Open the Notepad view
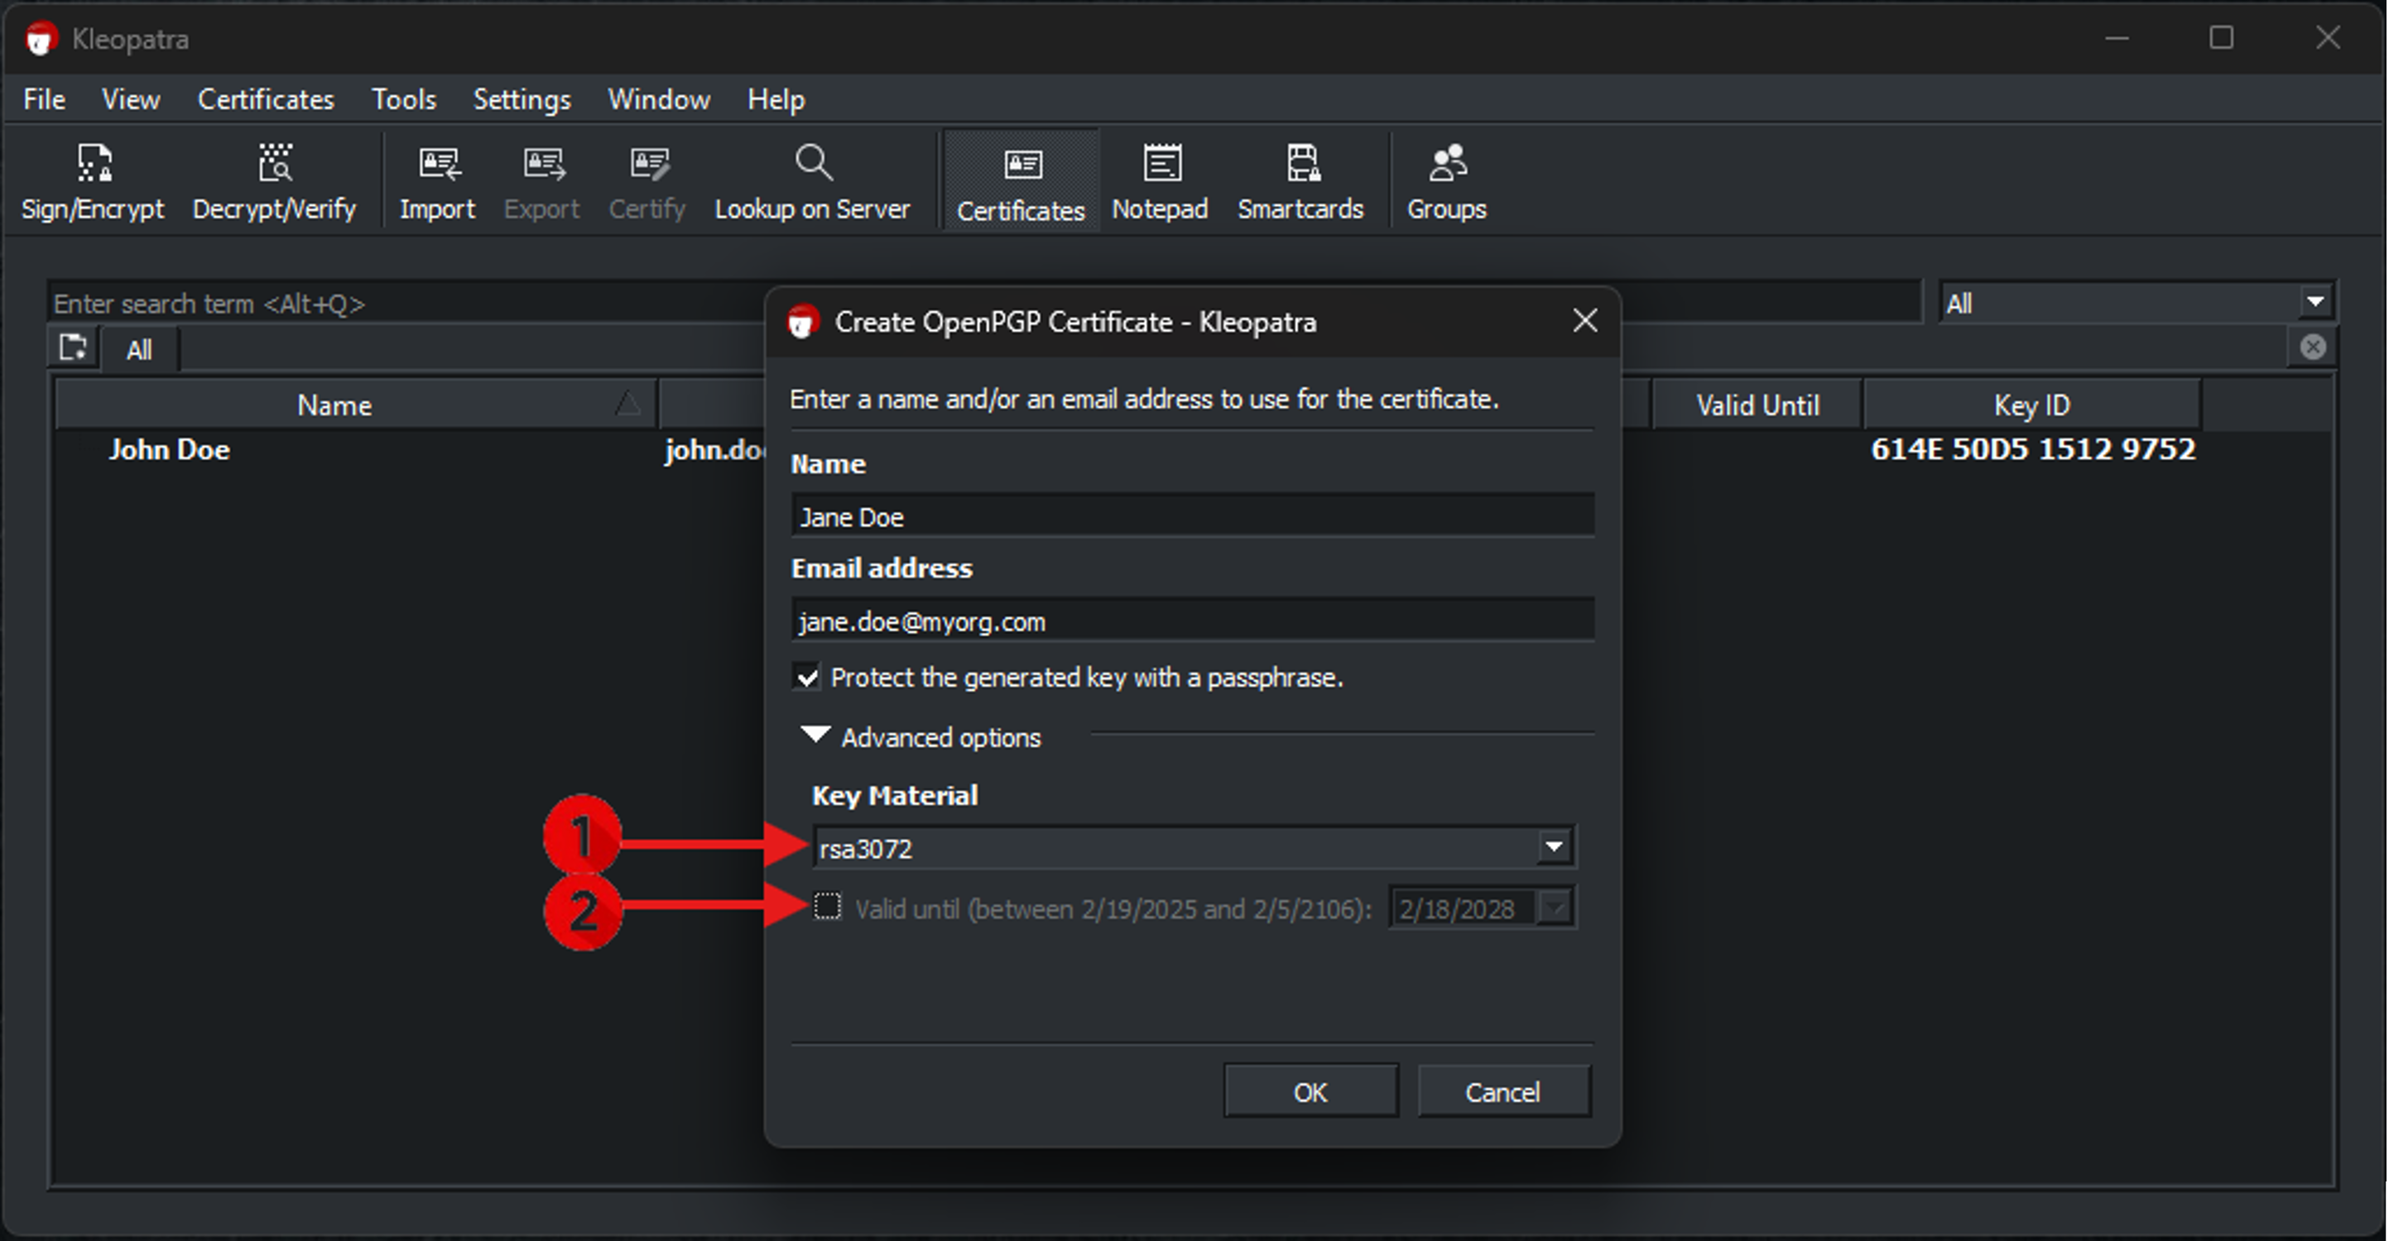Screen dimensions: 2389x1241 coord(1161,182)
